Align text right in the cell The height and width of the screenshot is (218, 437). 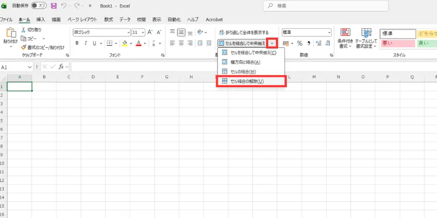(x=190, y=43)
